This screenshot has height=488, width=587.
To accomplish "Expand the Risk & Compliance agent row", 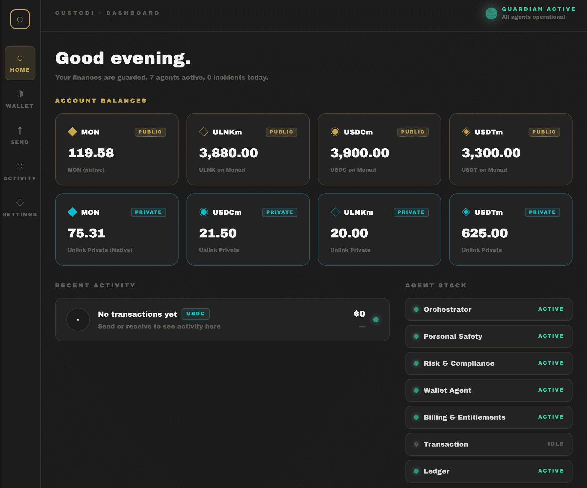I will click(489, 363).
